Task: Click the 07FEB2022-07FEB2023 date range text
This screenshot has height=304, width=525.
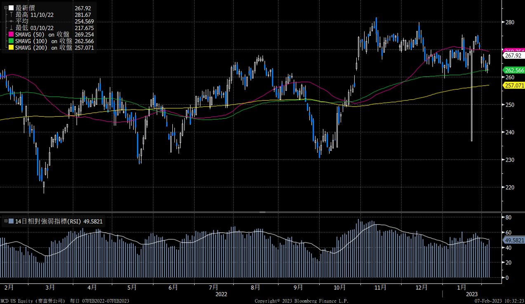Action: tap(106, 301)
